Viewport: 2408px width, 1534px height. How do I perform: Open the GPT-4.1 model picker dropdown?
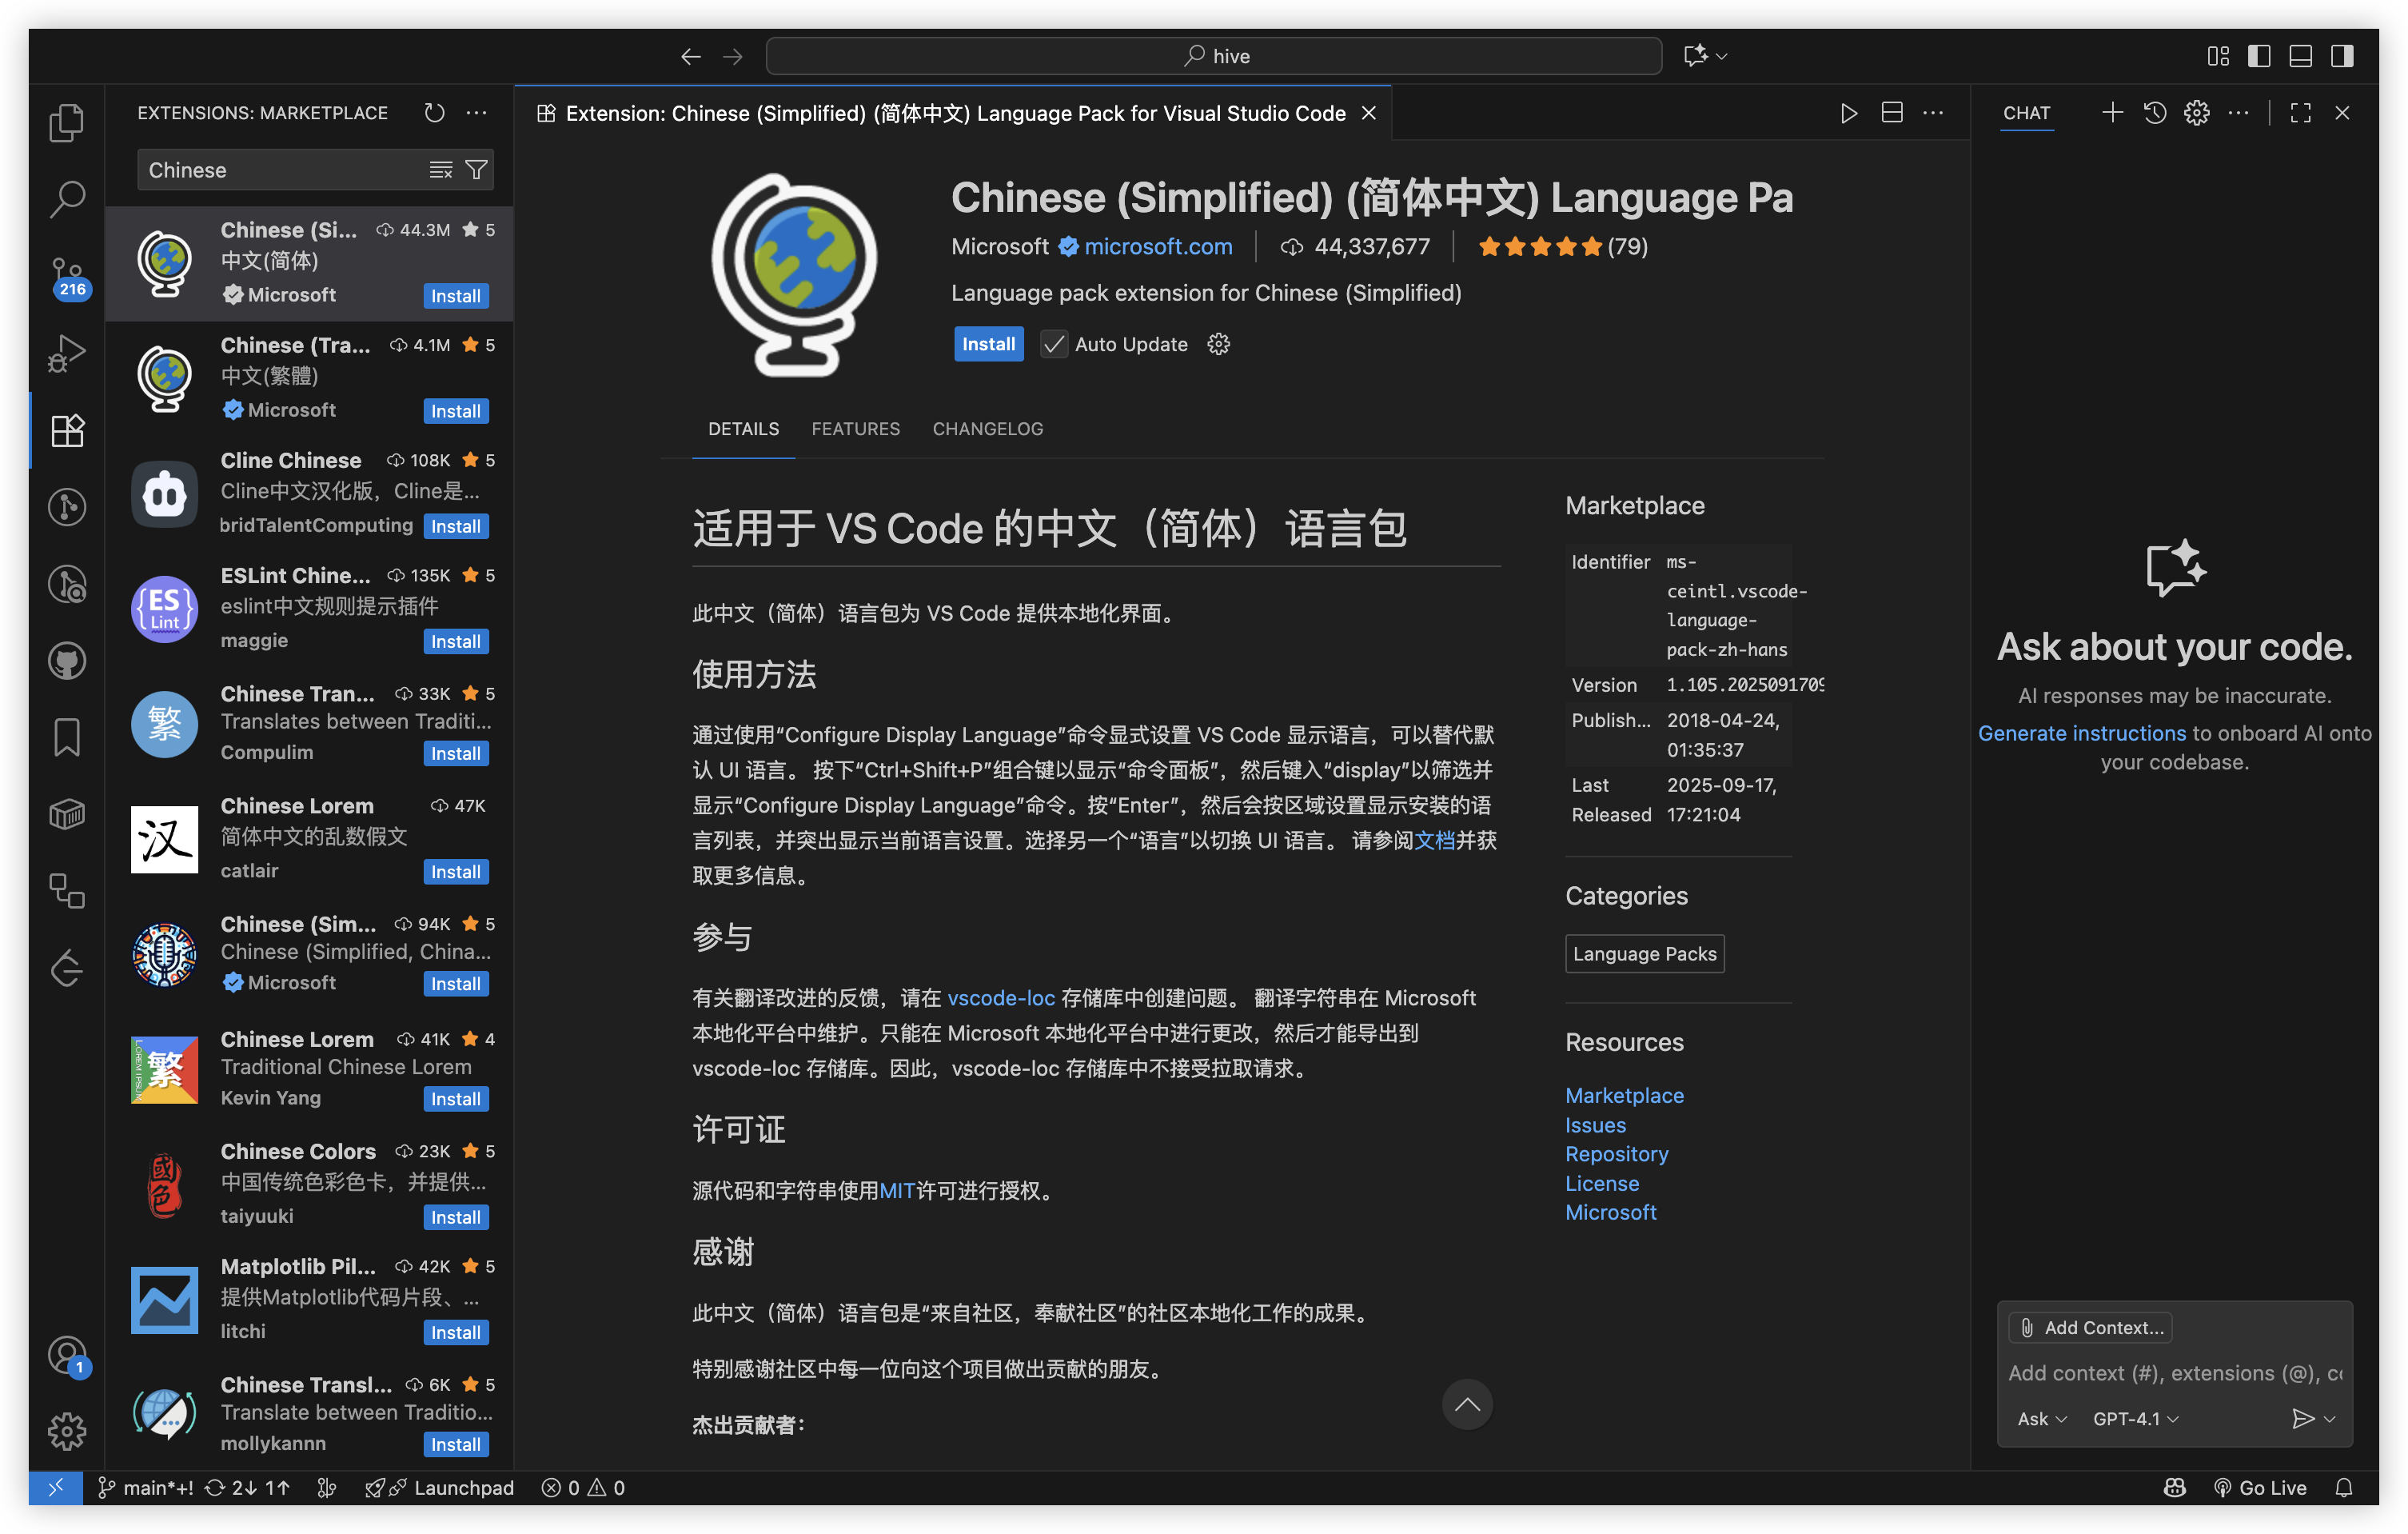(2134, 1419)
